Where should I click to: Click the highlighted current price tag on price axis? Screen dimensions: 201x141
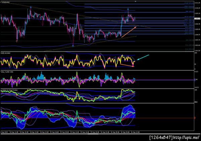coord(197,19)
